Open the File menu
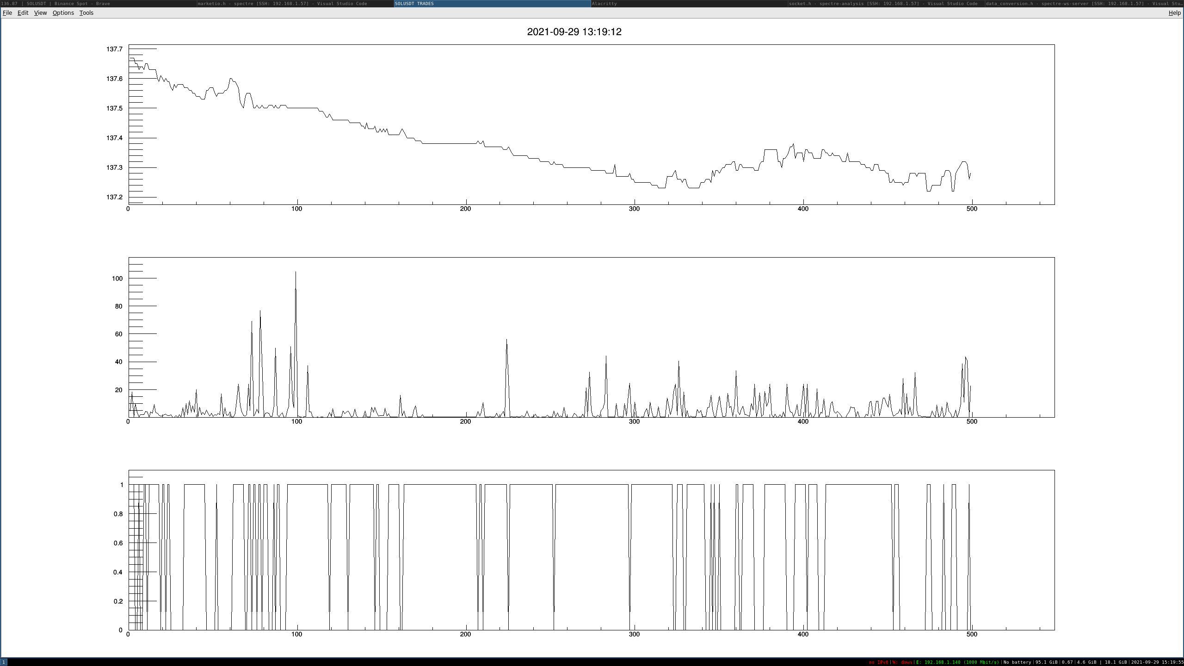Image resolution: width=1184 pixels, height=666 pixels. click(x=7, y=12)
